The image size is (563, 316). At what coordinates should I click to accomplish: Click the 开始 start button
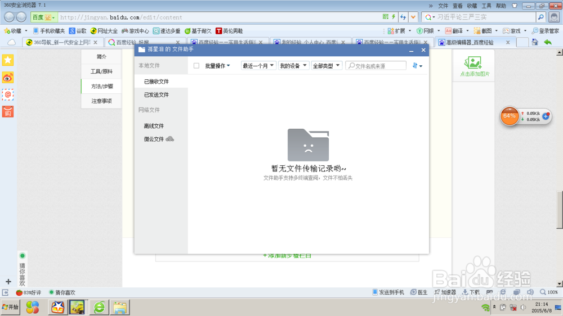pyautogui.click(x=10, y=307)
